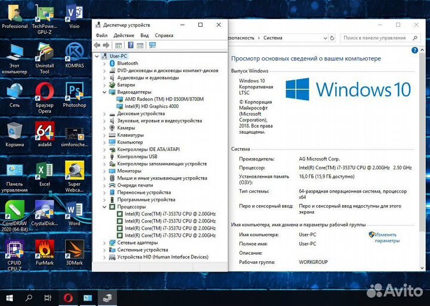
Task: Click the blue question mark Help toolbar icon
Action: click(131, 45)
